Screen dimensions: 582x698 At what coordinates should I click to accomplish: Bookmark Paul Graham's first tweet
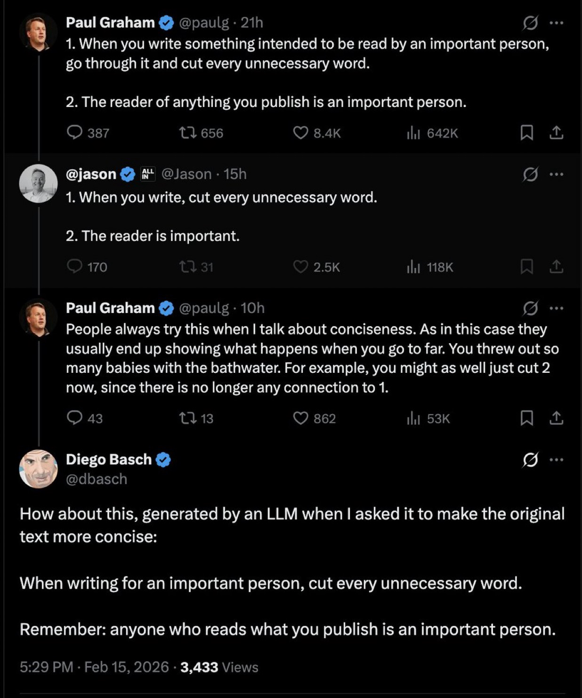526,133
